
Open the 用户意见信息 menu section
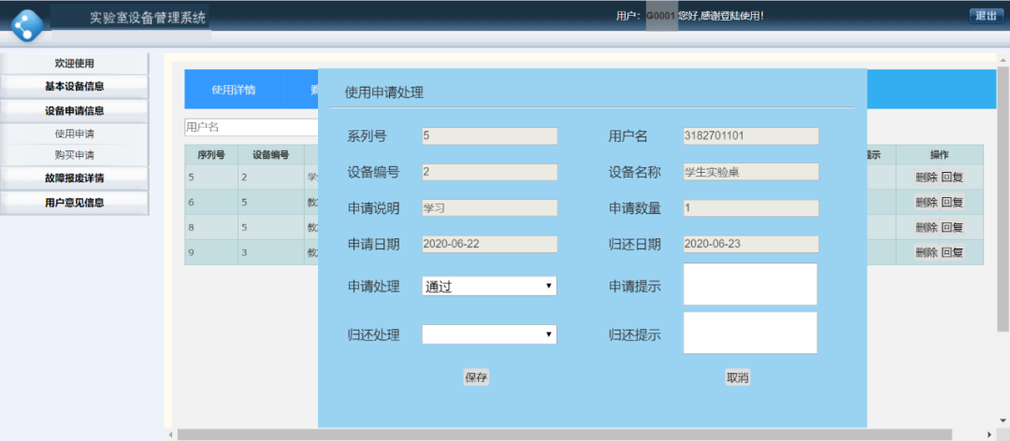74,203
